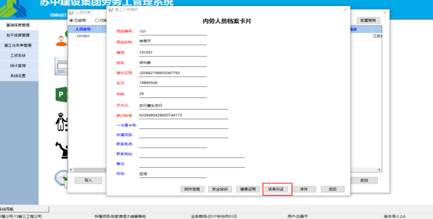Click the empty 联系电话 field

[173, 144]
